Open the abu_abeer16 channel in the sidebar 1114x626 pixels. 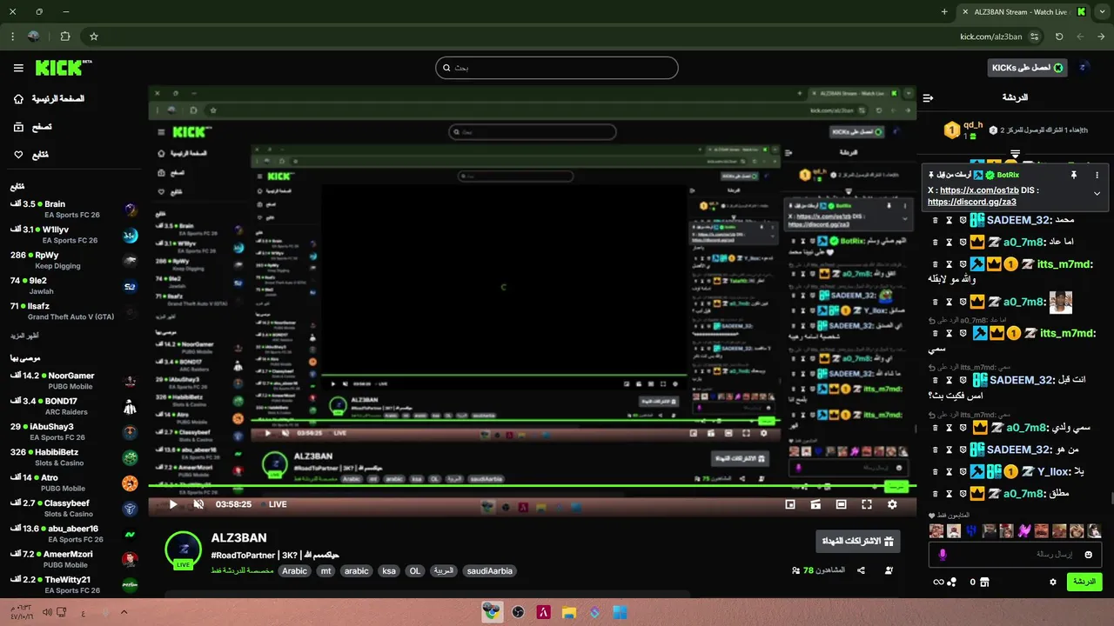74,533
